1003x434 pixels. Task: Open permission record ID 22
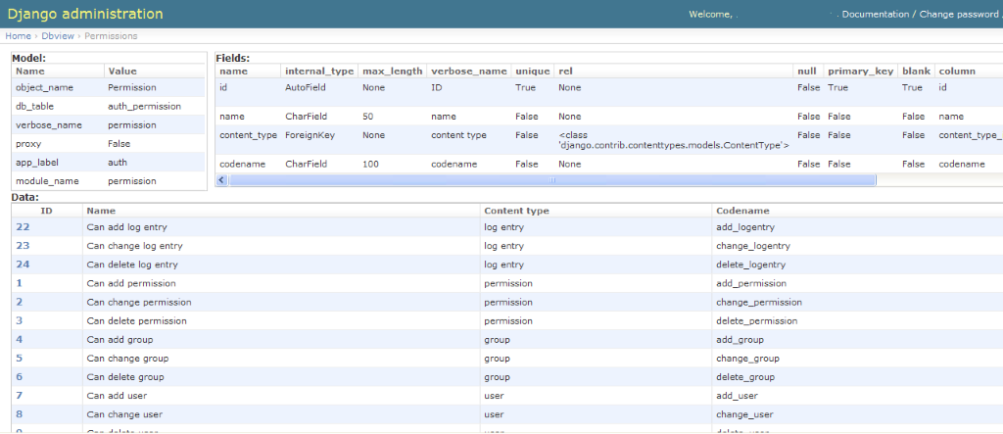pos(23,227)
